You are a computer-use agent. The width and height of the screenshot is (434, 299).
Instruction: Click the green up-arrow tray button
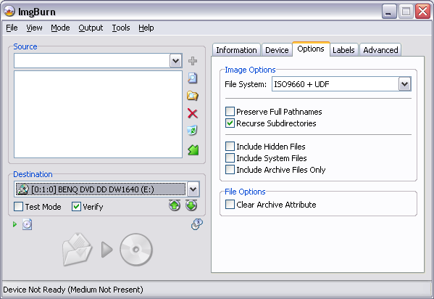(175, 205)
